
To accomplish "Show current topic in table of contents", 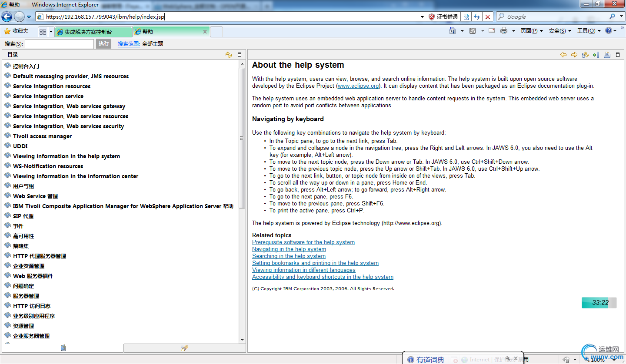I will pyautogui.click(x=585, y=55).
